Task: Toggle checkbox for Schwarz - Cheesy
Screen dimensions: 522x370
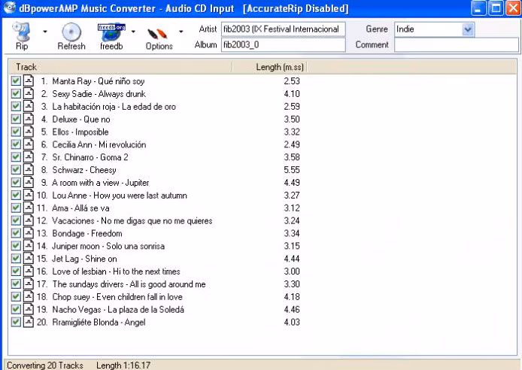Action: point(16,169)
